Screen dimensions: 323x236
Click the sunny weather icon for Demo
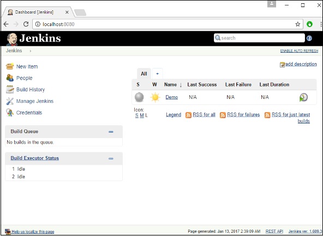(x=155, y=97)
